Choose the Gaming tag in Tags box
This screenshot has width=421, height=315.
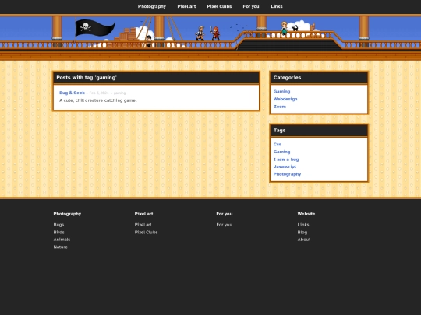(281, 152)
